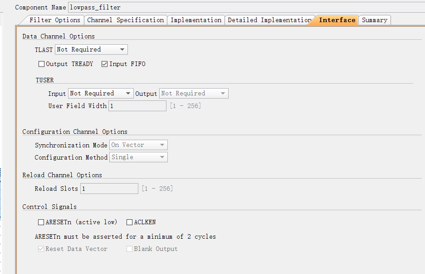This screenshot has height=274, width=425.
Task: Open the Synchronization Mode dropdown
Action: [138, 145]
